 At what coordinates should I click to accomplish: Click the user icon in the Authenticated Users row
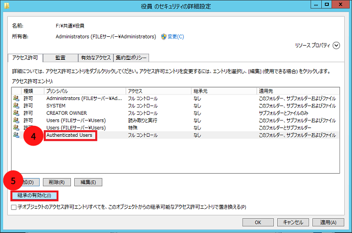tap(16, 135)
